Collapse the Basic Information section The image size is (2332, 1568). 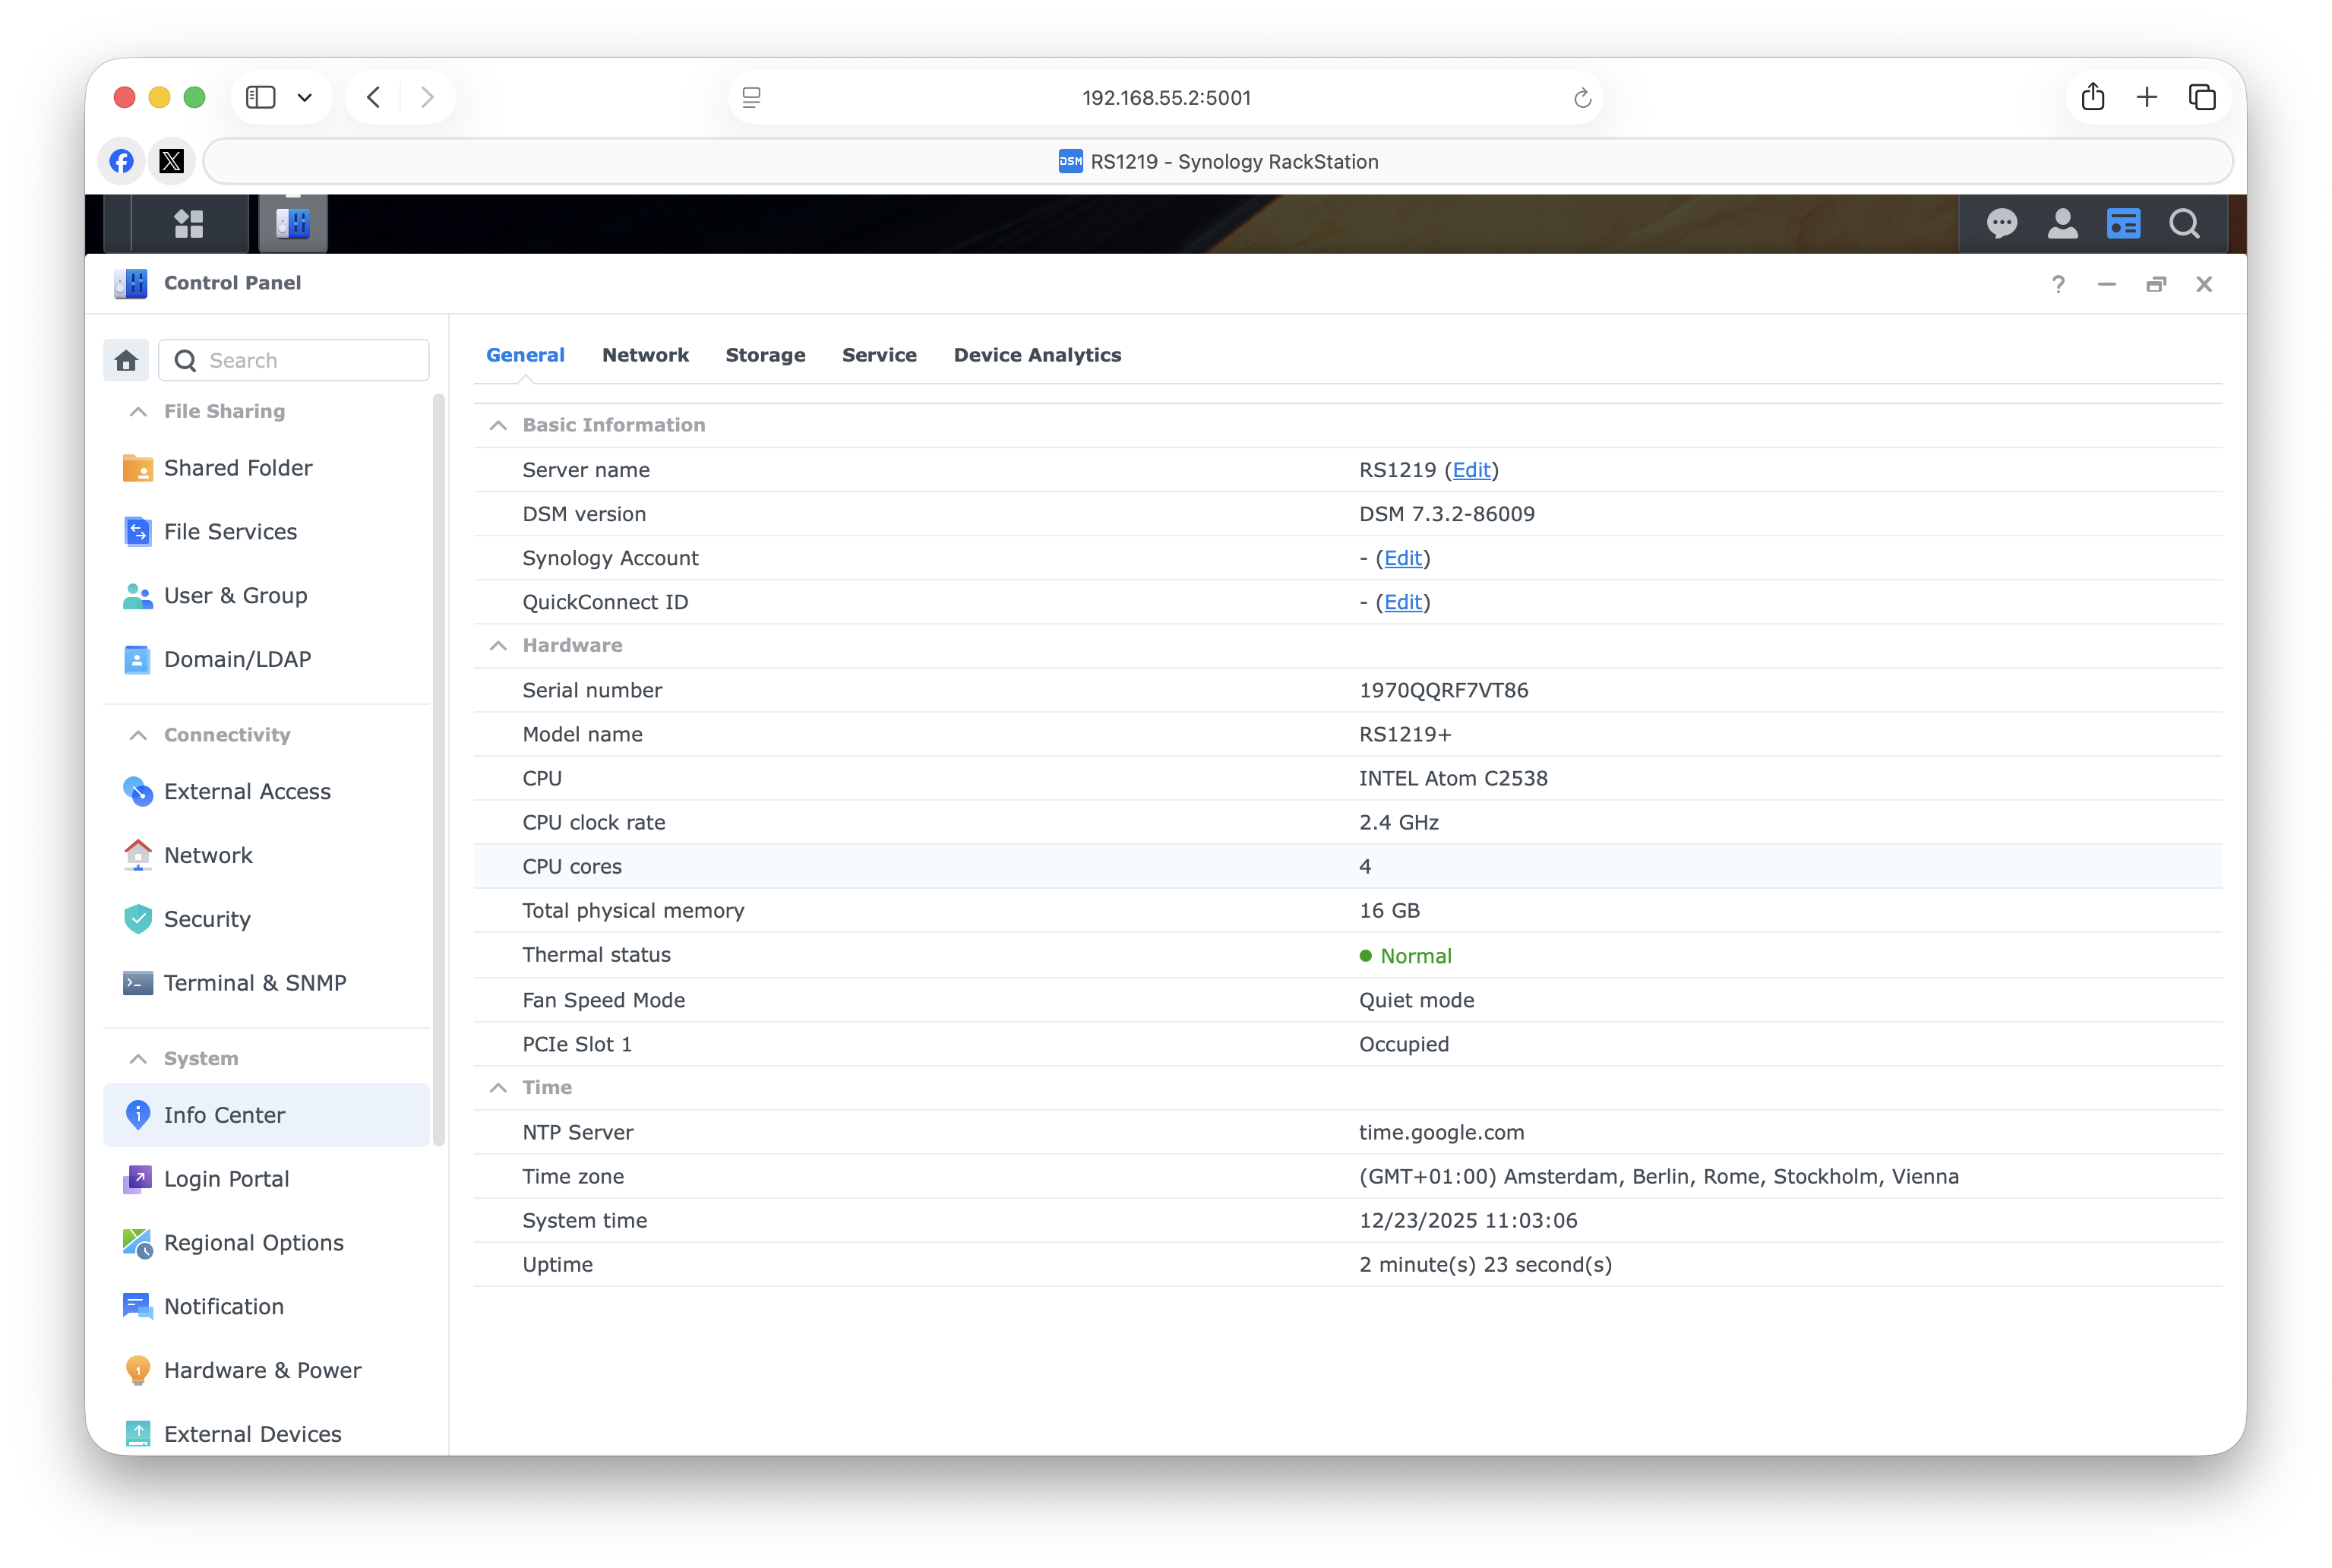(x=498, y=425)
